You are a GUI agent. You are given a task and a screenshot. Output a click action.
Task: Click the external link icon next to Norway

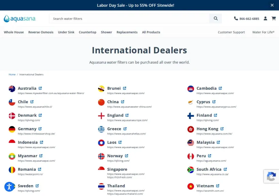(x=127, y=156)
